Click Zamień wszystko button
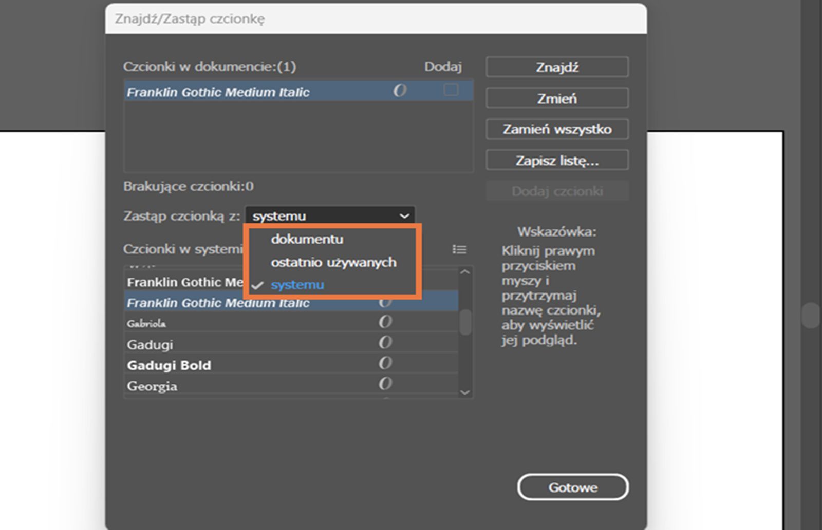 click(x=557, y=129)
